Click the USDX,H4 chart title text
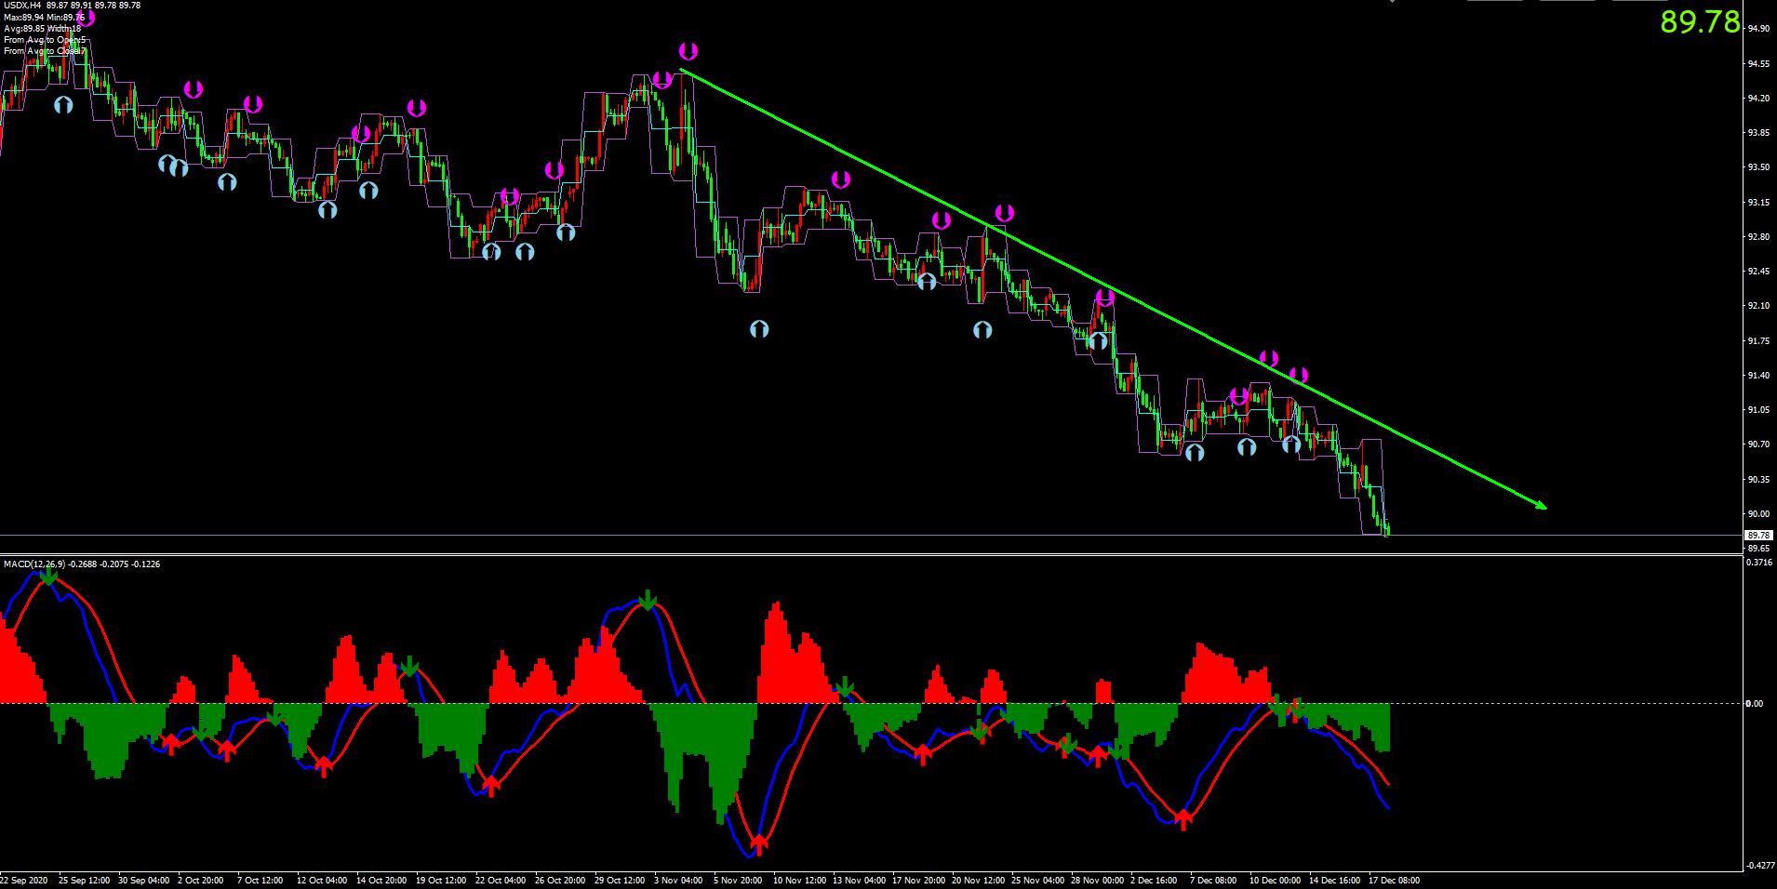This screenshot has height=889, width=1777. (22, 6)
